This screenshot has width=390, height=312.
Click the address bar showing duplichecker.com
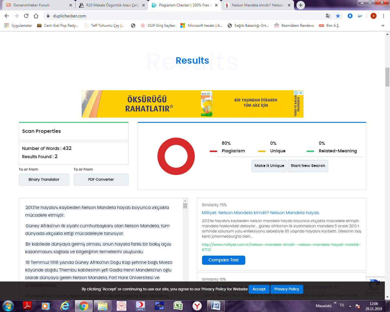[183, 16]
